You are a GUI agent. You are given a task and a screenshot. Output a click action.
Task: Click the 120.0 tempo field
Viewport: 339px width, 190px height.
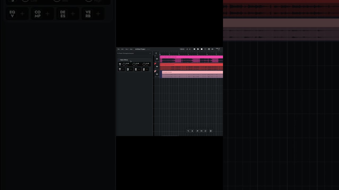point(182,49)
